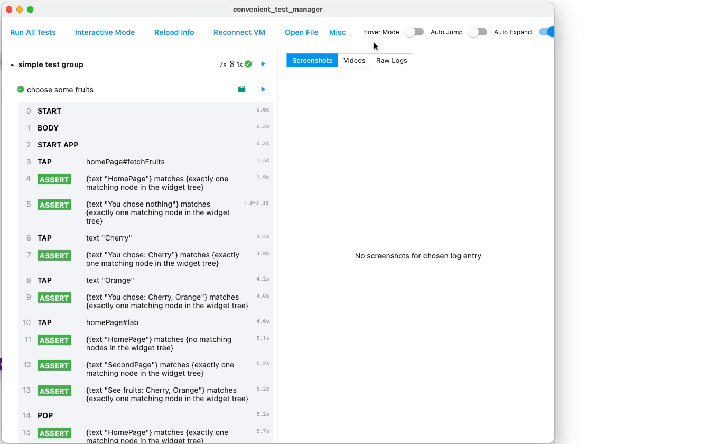Run the choose some fruits test
The image size is (707, 444).
click(263, 89)
